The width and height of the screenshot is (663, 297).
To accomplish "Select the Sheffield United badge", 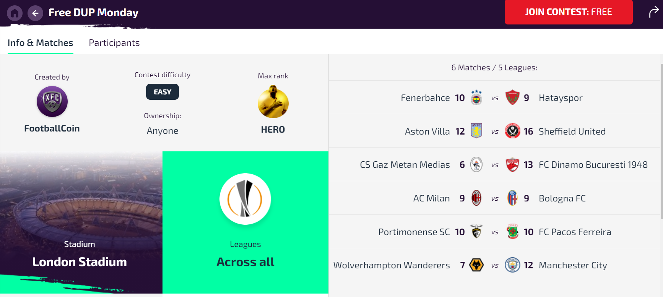I will coord(512,131).
